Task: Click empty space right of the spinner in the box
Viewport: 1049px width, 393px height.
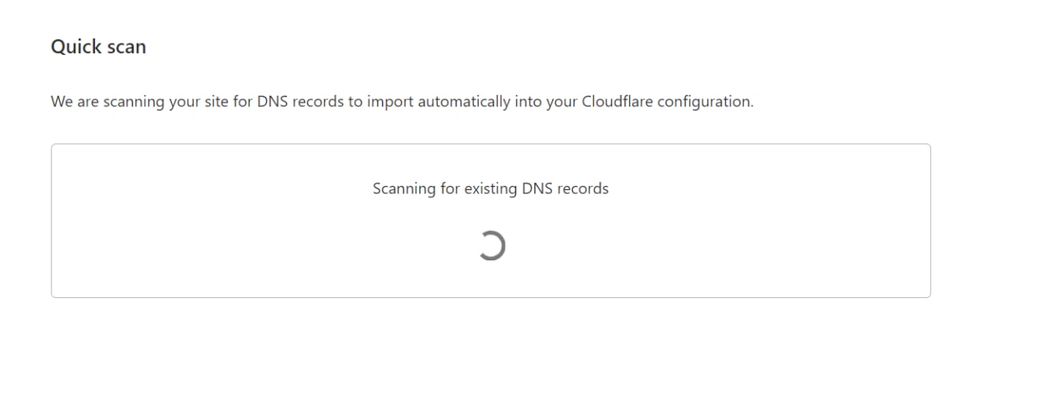Action: click(x=721, y=246)
